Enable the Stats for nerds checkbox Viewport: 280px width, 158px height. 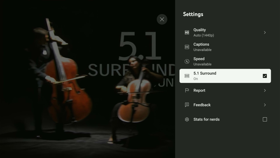[x=265, y=119]
